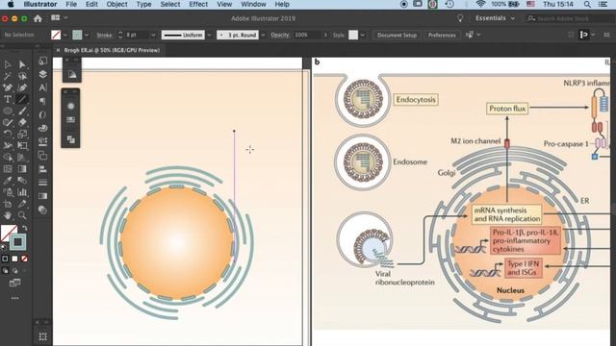Viewport: 616px width, 346px height.
Task: Enable Draw Behind mode
Action: [x=15, y=271]
